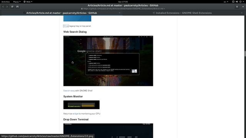
Task: Open the Web application menu
Action: coord(28,2)
